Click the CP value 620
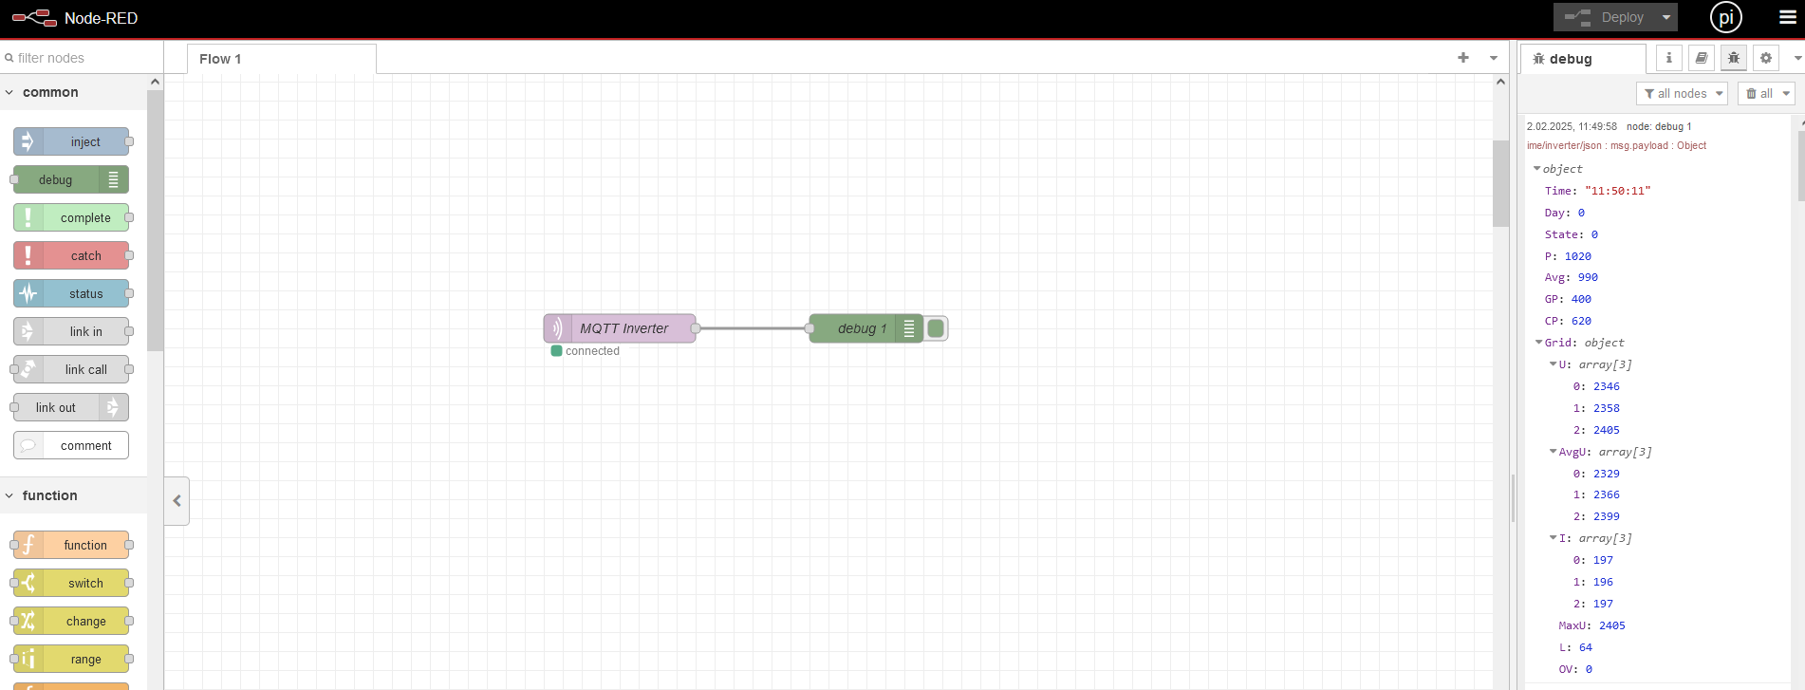This screenshot has width=1805, height=690. tap(1581, 321)
